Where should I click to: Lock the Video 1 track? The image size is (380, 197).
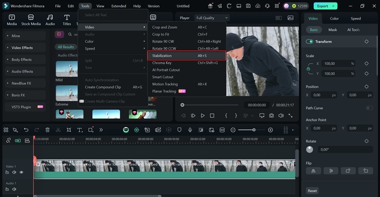click(x=7, y=172)
